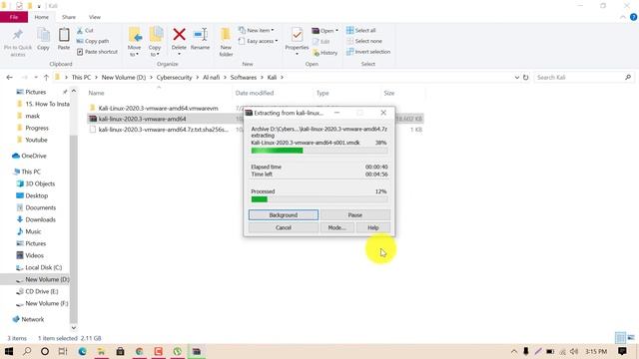Click Help button in extraction dialog
Screen dimensions: 639x359
pyautogui.click(x=373, y=227)
